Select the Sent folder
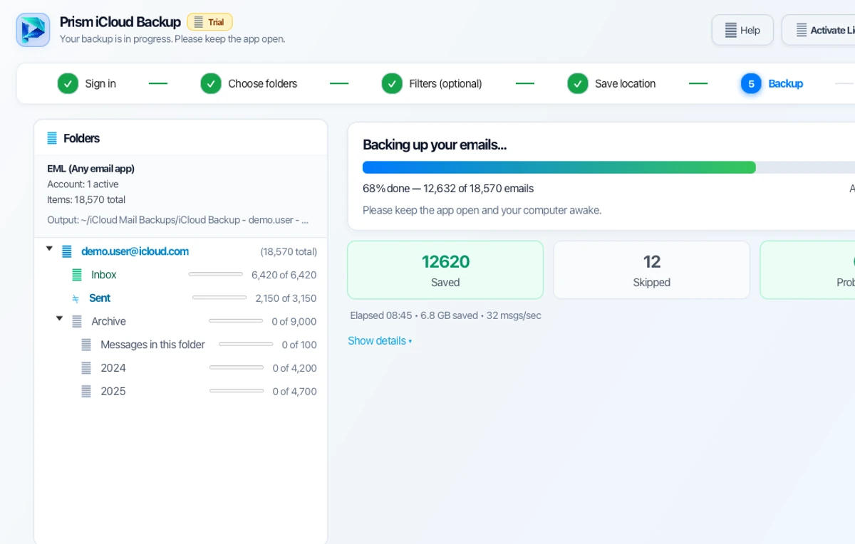Viewport: 855px width, 544px height. (x=100, y=298)
